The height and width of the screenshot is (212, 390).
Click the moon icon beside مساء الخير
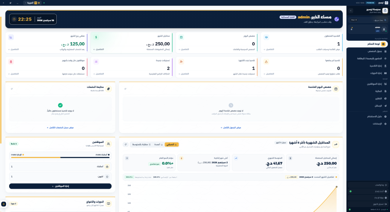[x=337, y=19]
